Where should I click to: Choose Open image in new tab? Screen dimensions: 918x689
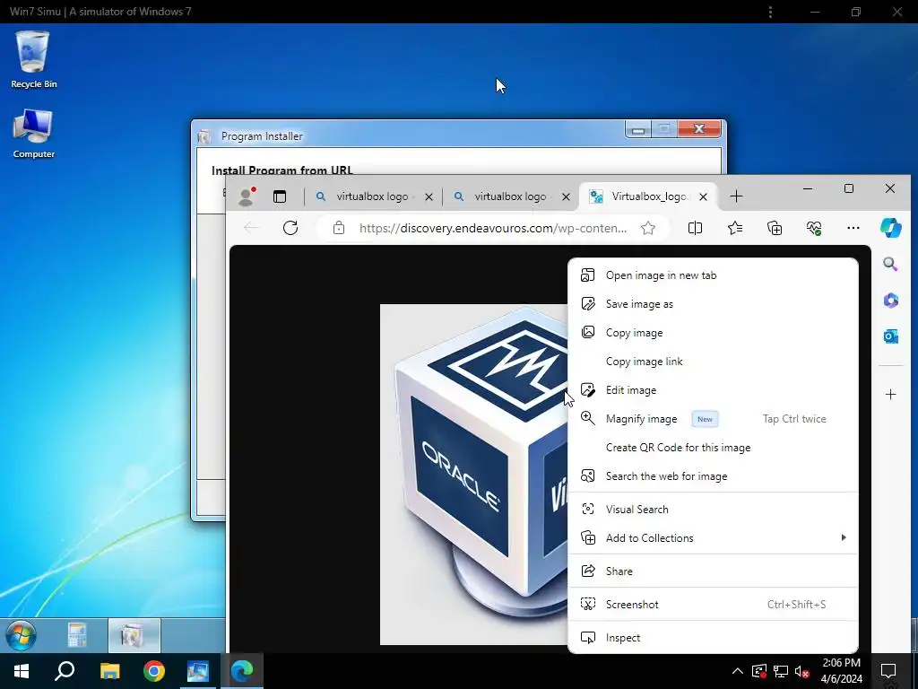[713, 275]
